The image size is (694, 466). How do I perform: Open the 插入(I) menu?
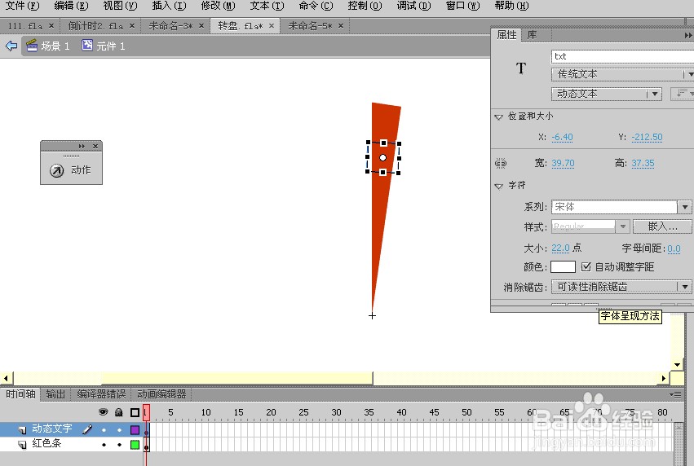coord(169,7)
